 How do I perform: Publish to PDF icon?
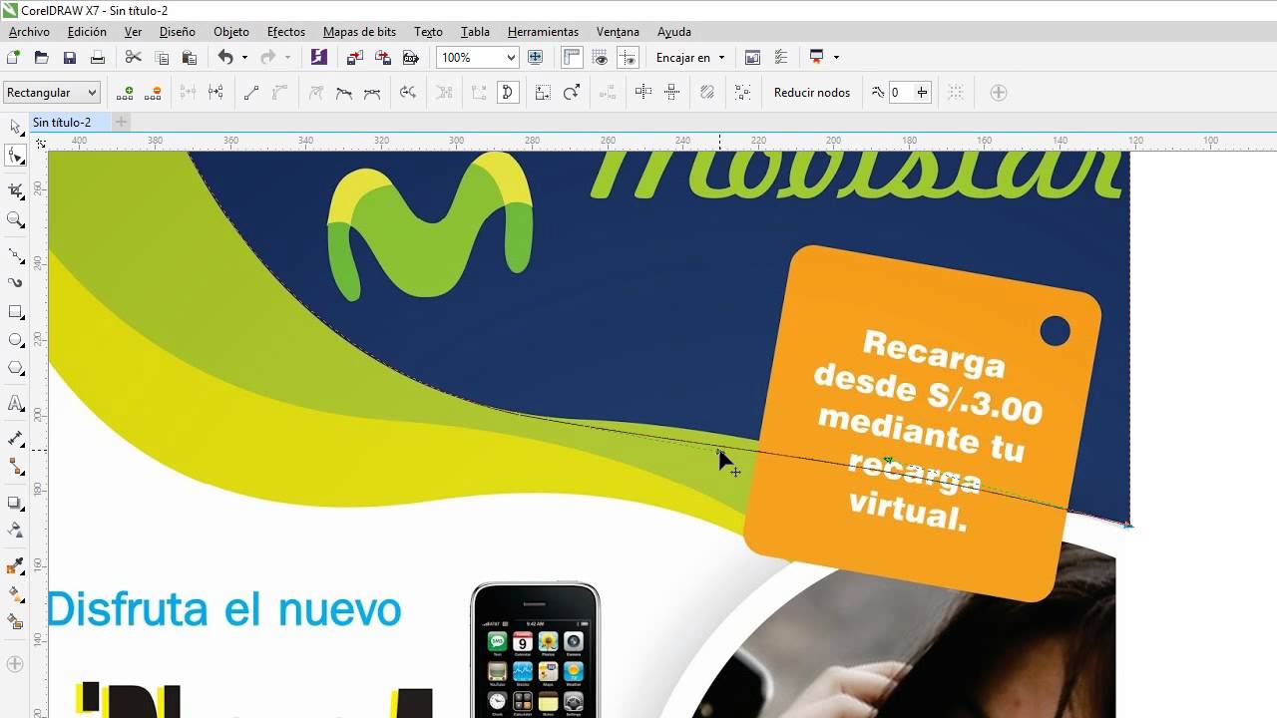[410, 58]
